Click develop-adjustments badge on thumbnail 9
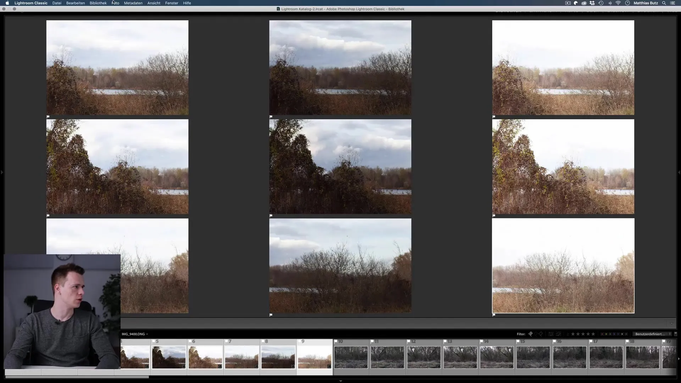 pyautogui.click(x=329, y=366)
